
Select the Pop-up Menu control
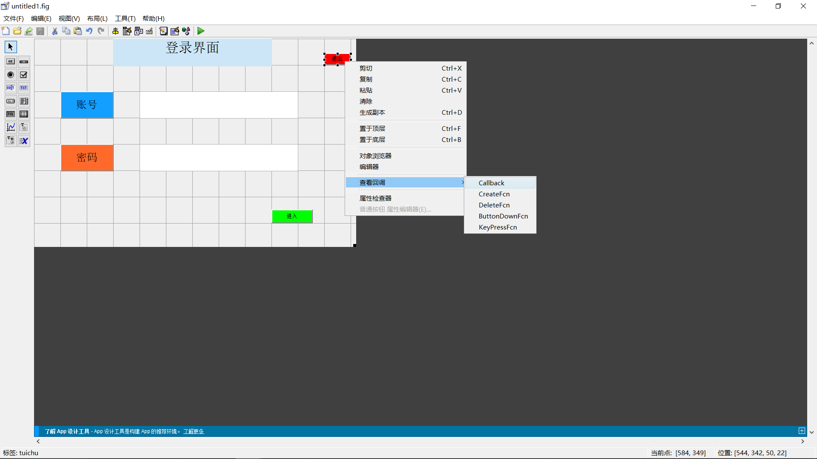point(10,101)
